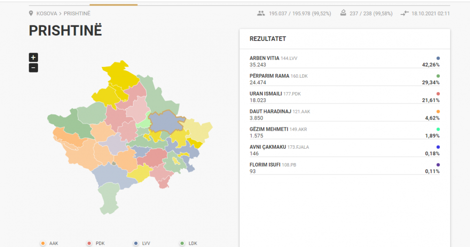The image size is (470, 247).
Task: Click the green dot next to Përparim Rama
Action: pos(438,76)
